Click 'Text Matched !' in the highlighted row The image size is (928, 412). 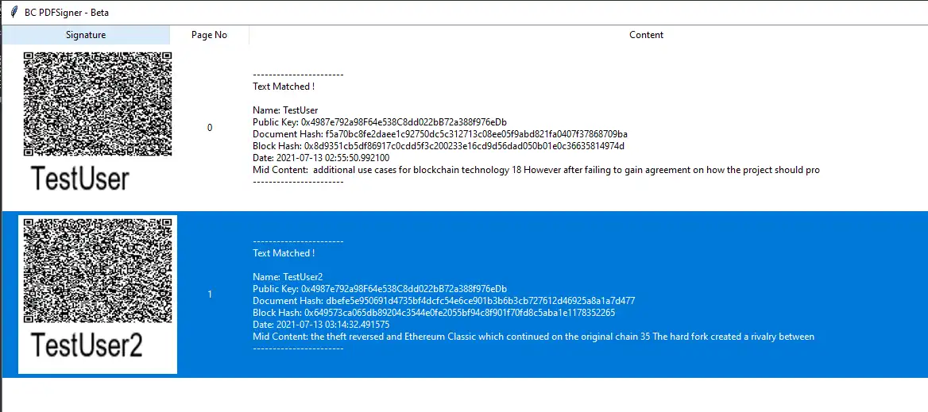(284, 253)
